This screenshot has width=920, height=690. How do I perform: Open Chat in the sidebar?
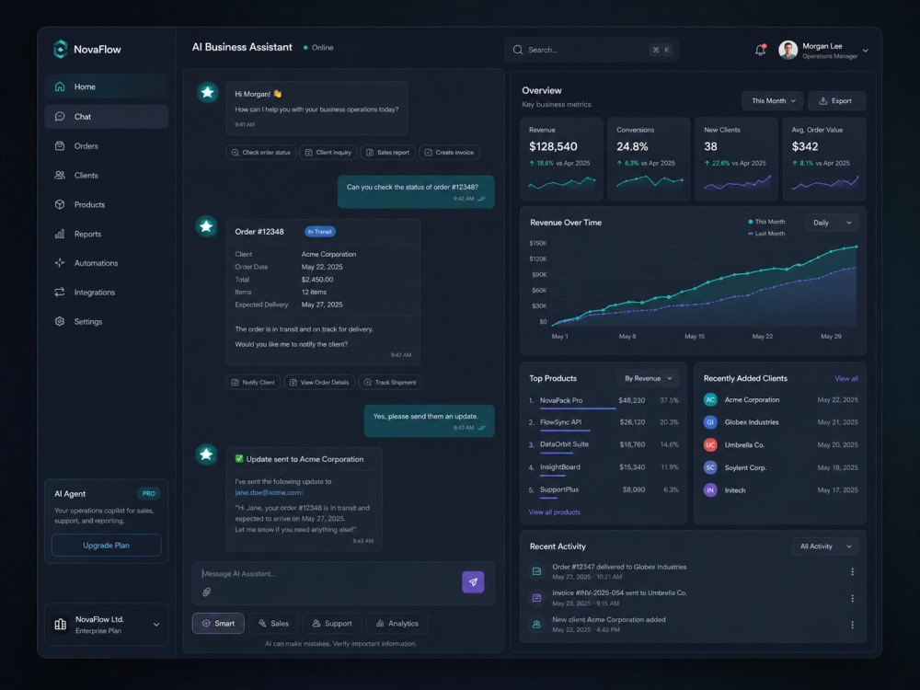click(106, 116)
